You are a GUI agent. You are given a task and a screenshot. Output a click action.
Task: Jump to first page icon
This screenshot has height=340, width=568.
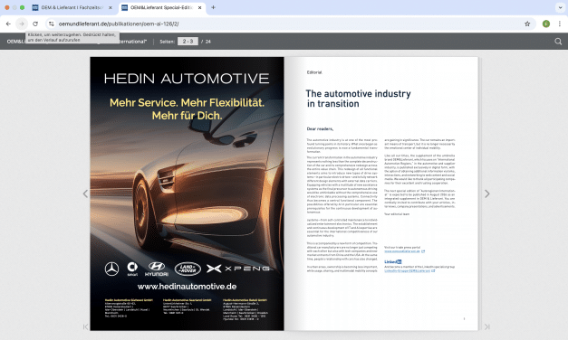pyautogui.click(x=85, y=326)
